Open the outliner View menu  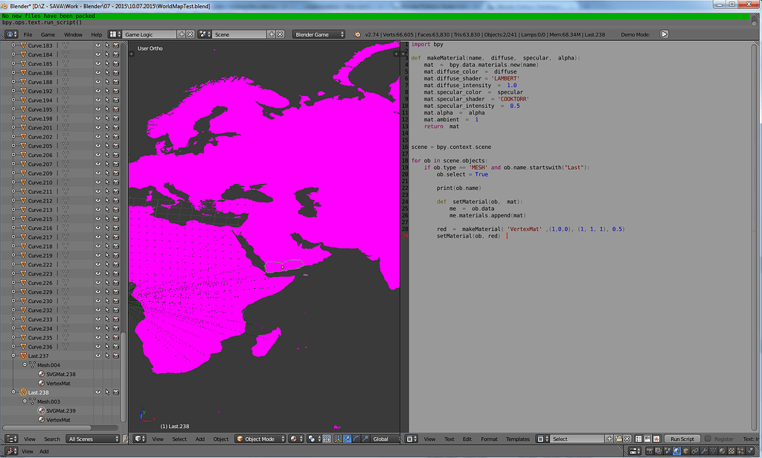[x=30, y=439]
